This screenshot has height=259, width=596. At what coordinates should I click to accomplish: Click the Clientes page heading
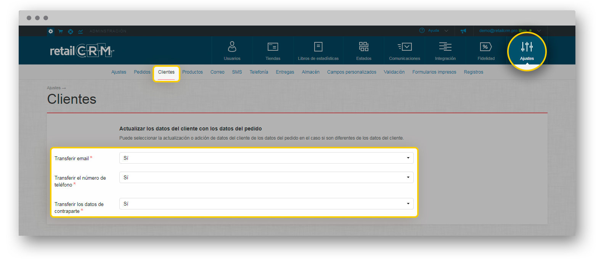click(x=72, y=99)
